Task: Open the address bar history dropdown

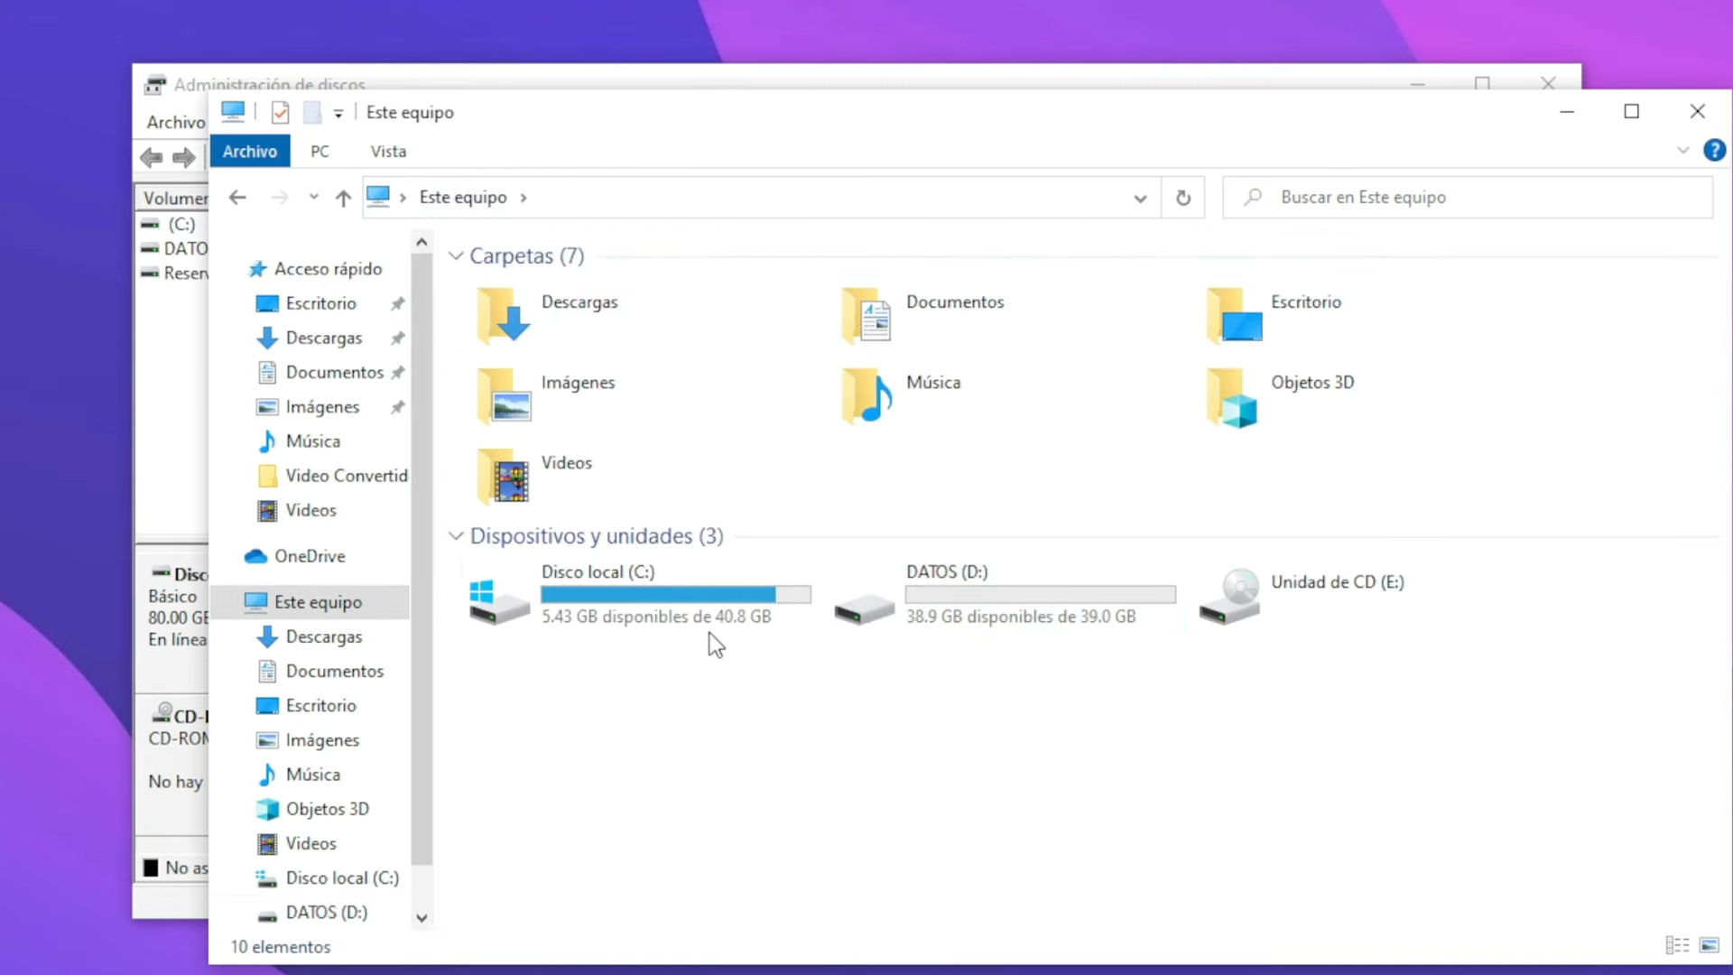Action: (x=1140, y=197)
